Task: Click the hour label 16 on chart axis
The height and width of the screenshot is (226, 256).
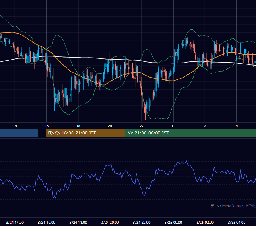Action: click(x=47, y=126)
